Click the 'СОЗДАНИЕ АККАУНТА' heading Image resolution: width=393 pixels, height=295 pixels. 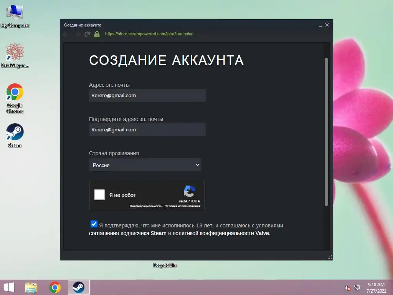(167, 60)
